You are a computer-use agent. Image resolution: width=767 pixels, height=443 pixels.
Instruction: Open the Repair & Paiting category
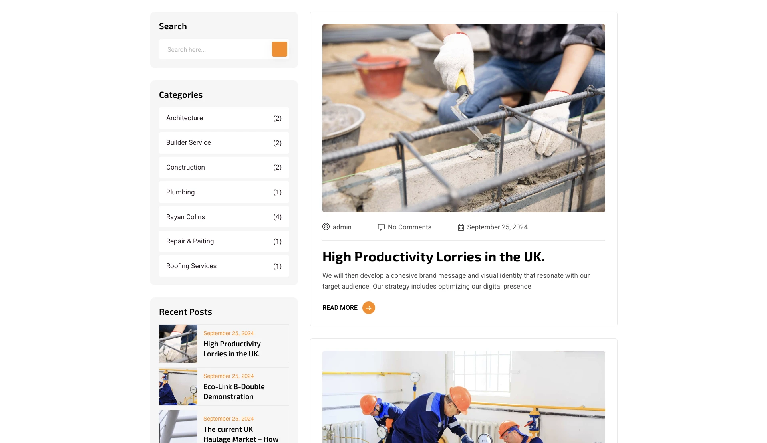[224, 241]
